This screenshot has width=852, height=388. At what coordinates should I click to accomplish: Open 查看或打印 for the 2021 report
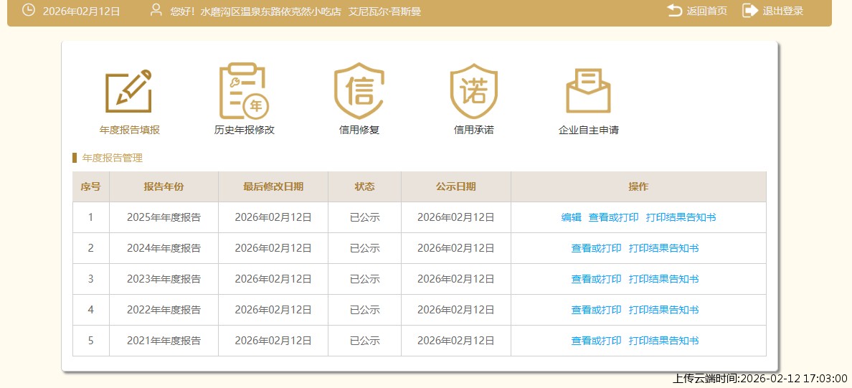pyautogui.click(x=596, y=341)
